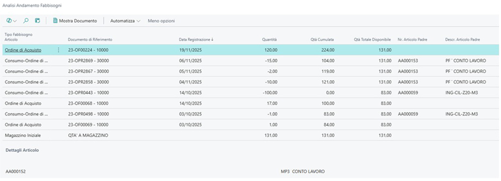Click the Documento di Riferimento column header

[x=90, y=39]
